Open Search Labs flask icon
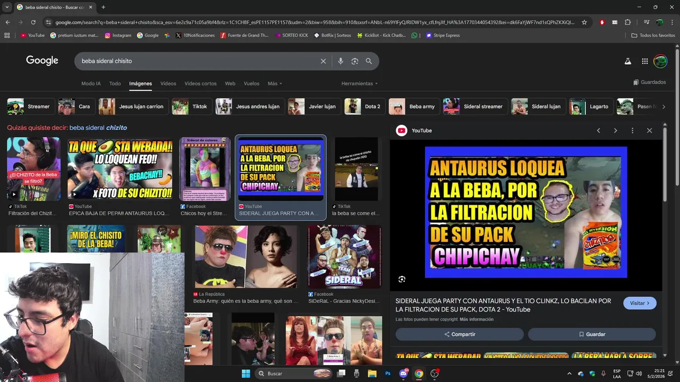Screen dimensions: 680x382 pos(627,61)
